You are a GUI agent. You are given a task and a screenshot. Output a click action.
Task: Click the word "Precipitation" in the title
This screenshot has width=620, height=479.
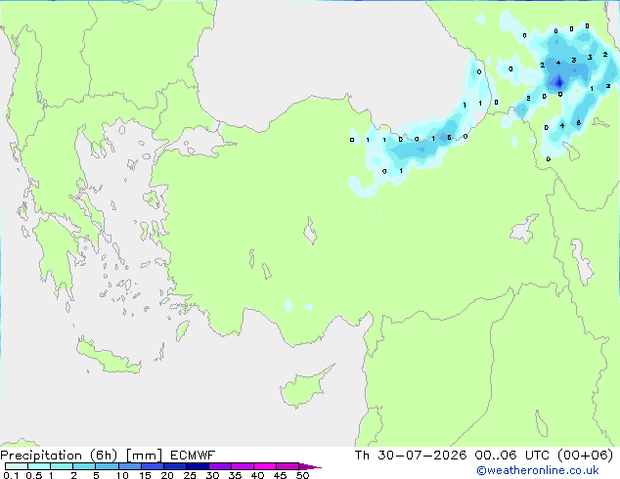[41, 456]
